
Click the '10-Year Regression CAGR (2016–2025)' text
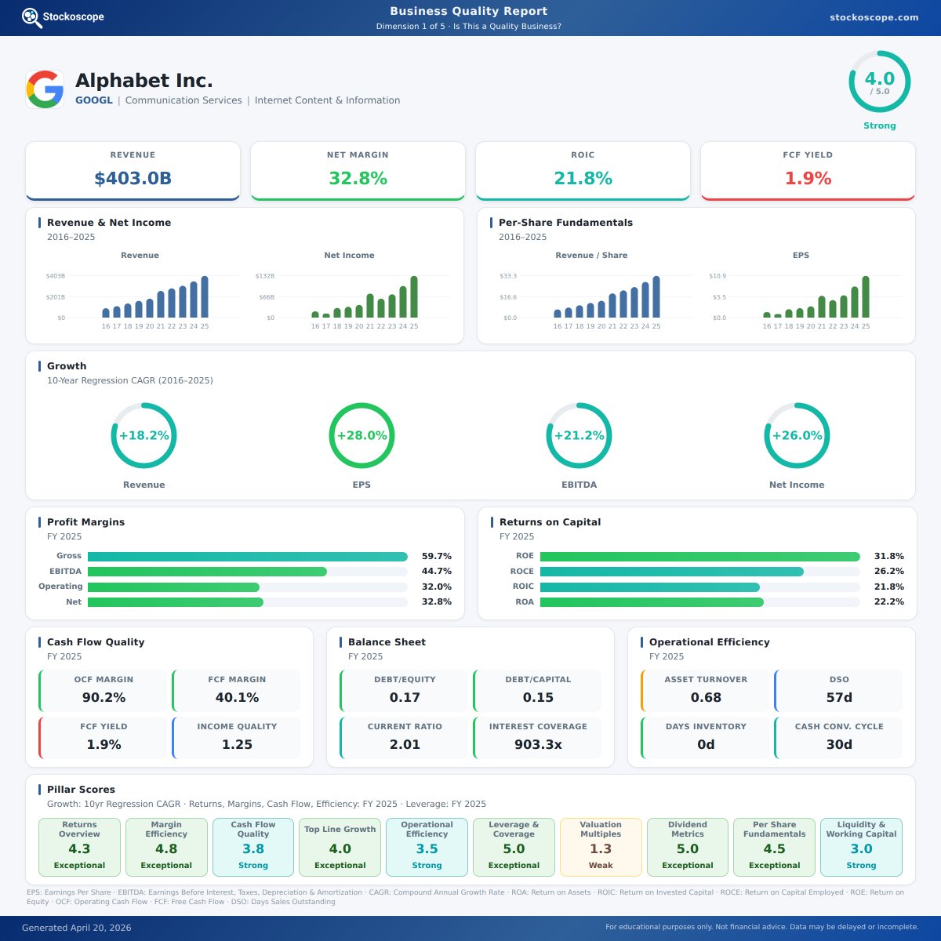coord(130,380)
